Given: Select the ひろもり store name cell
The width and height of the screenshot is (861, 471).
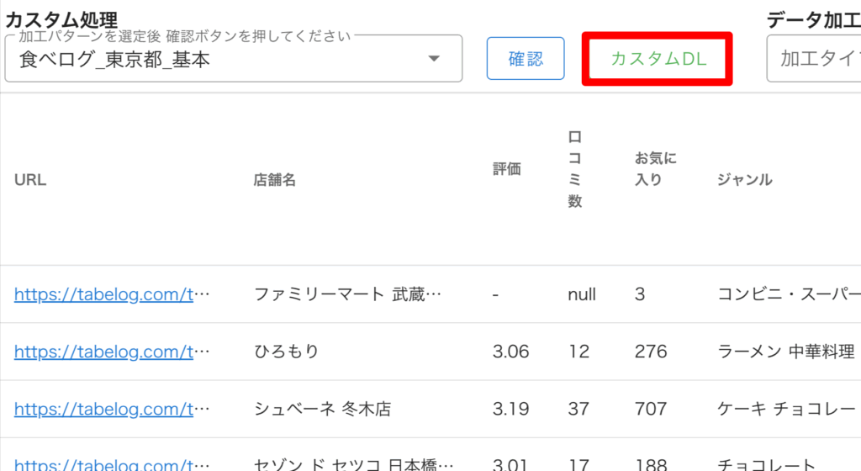Looking at the screenshot, I should 287,352.
